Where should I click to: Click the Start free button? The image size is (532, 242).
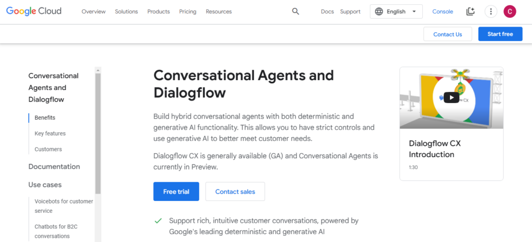tap(500, 34)
